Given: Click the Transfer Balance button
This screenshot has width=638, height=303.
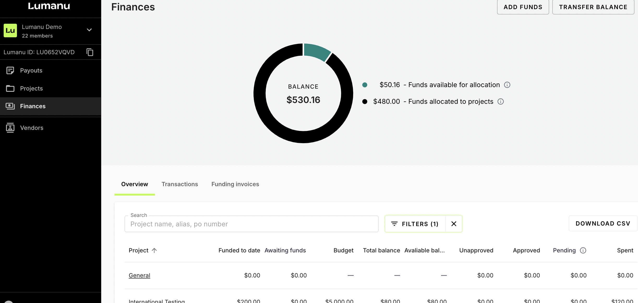Looking at the screenshot, I should [x=593, y=7].
